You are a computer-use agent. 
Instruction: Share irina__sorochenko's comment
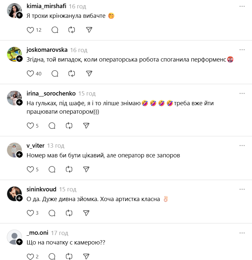(x=86, y=126)
